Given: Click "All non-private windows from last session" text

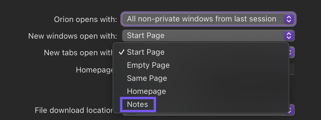Looking at the screenshot, I should (201, 19).
